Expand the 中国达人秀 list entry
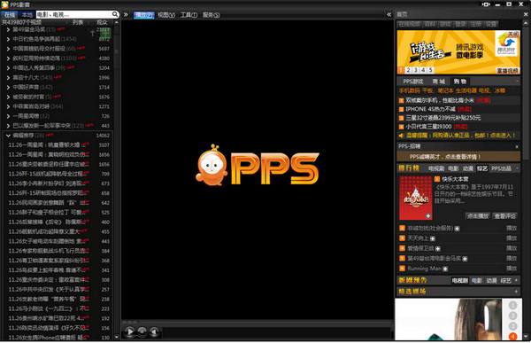Viewport: 531px width, 343px height. (x=8, y=68)
